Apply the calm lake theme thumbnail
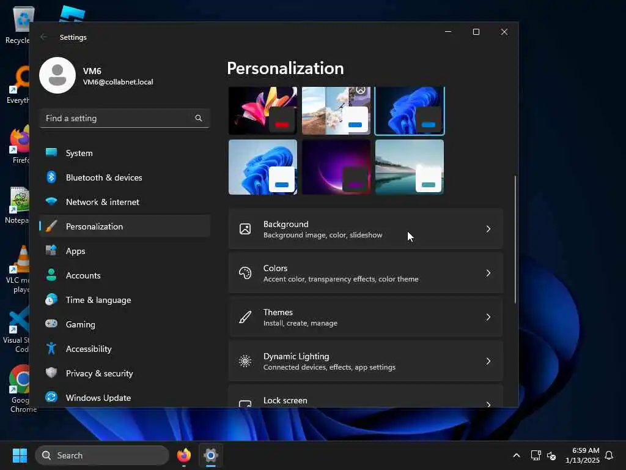The width and height of the screenshot is (626, 470). tap(410, 167)
